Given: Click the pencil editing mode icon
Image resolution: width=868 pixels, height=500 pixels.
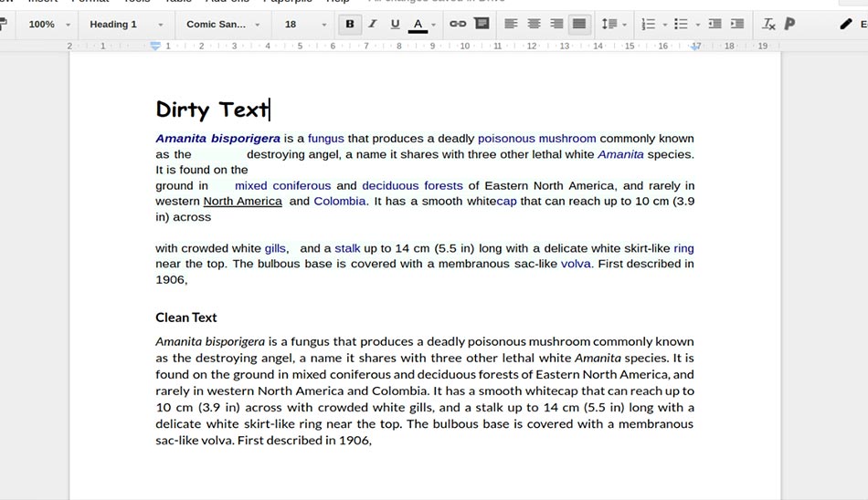Looking at the screenshot, I should (x=846, y=24).
